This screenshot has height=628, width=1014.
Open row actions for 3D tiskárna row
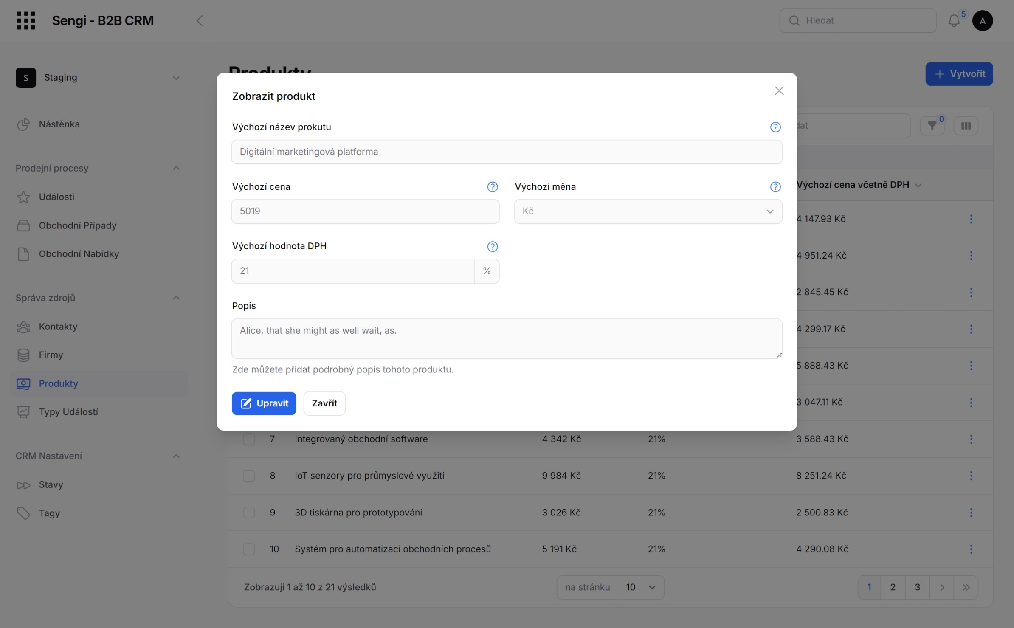971,513
